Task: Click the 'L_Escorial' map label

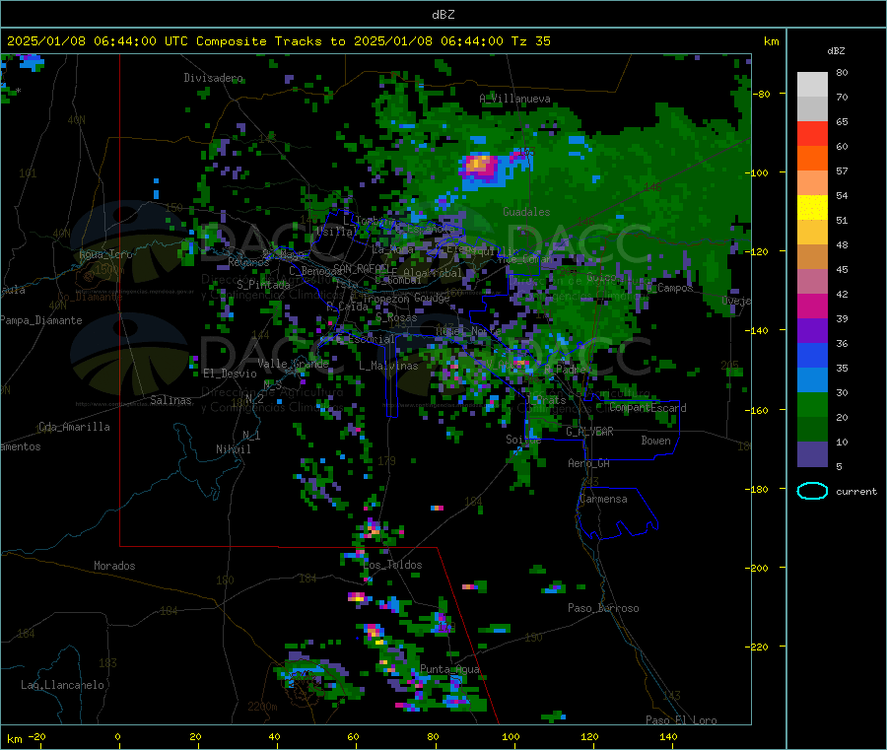Action: (366, 339)
